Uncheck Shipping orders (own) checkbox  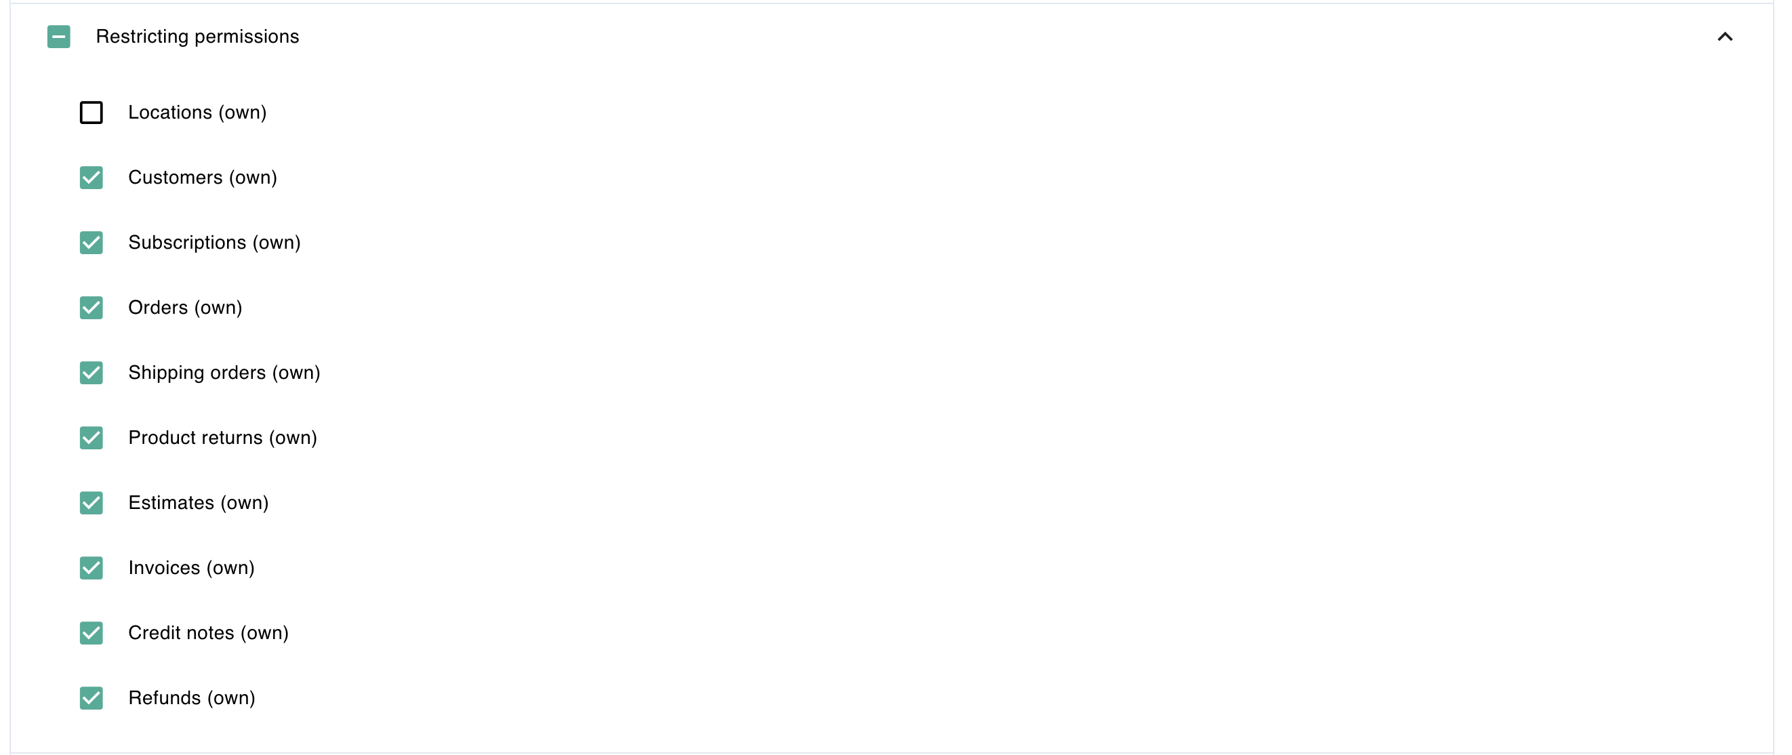tap(91, 373)
